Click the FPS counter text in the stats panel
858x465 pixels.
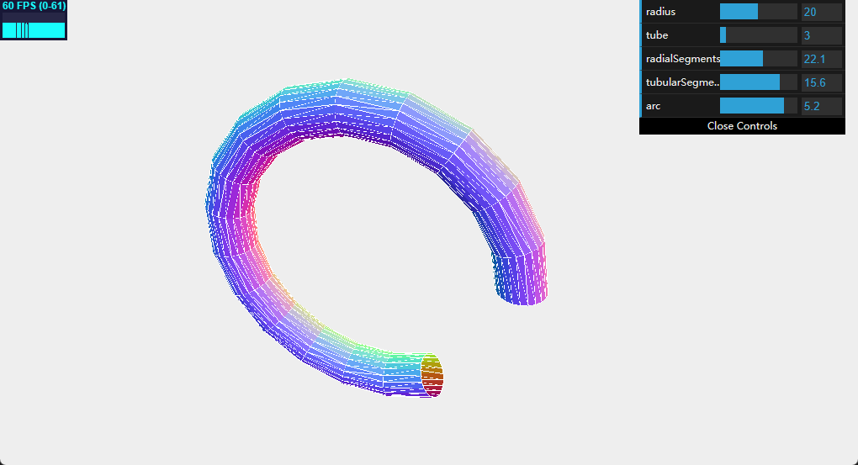point(34,6)
